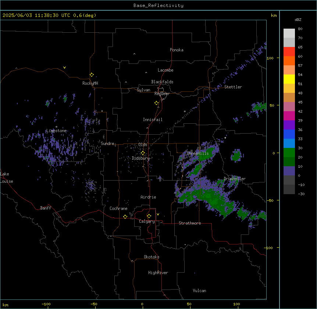
Task: Click the HighRiver town label
Action: coord(158,273)
